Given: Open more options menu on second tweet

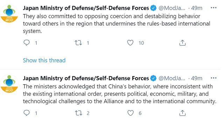Looking at the screenshot, I should (x=213, y=78).
